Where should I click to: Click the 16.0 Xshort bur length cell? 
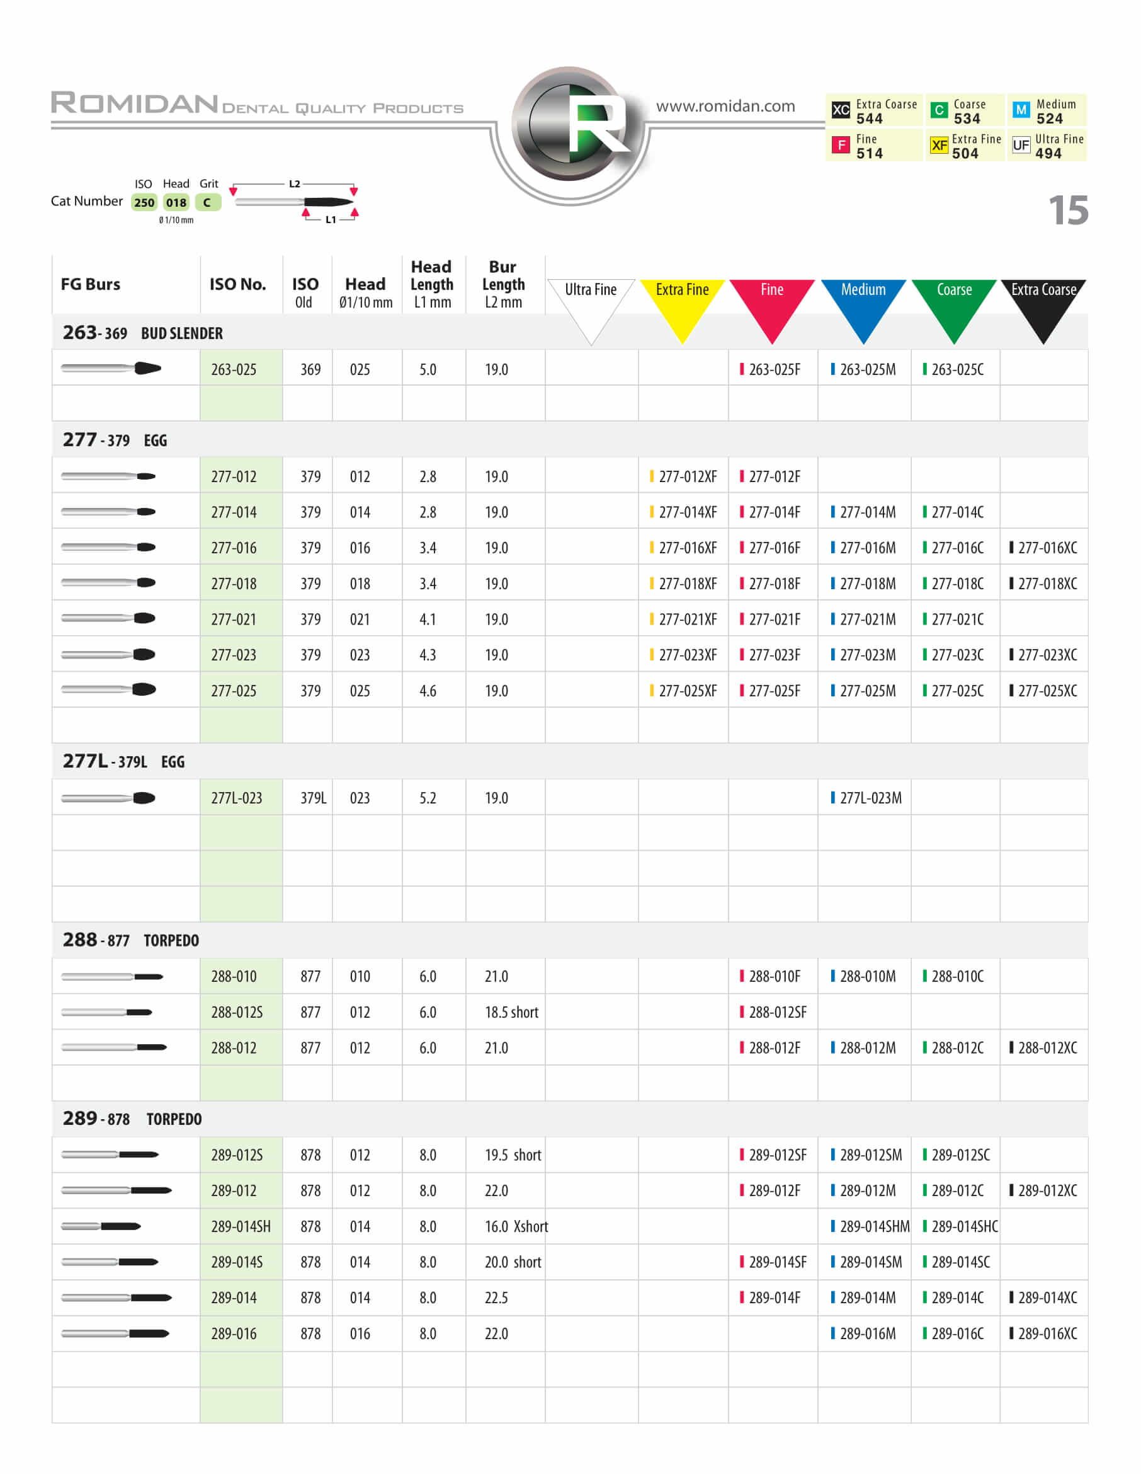pyautogui.click(x=516, y=1226)
